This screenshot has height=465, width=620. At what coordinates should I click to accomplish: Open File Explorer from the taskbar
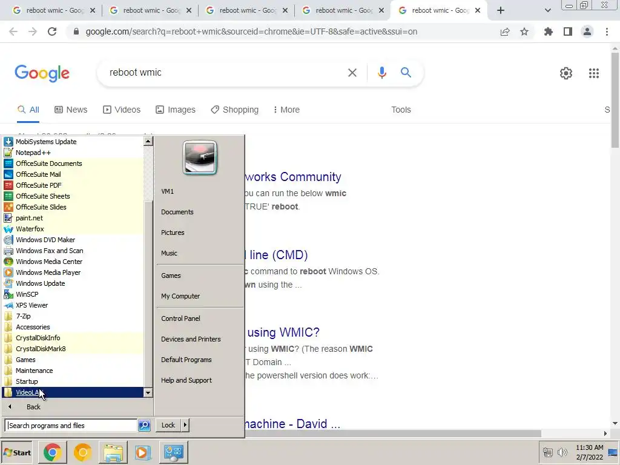[x=113, y=452]
